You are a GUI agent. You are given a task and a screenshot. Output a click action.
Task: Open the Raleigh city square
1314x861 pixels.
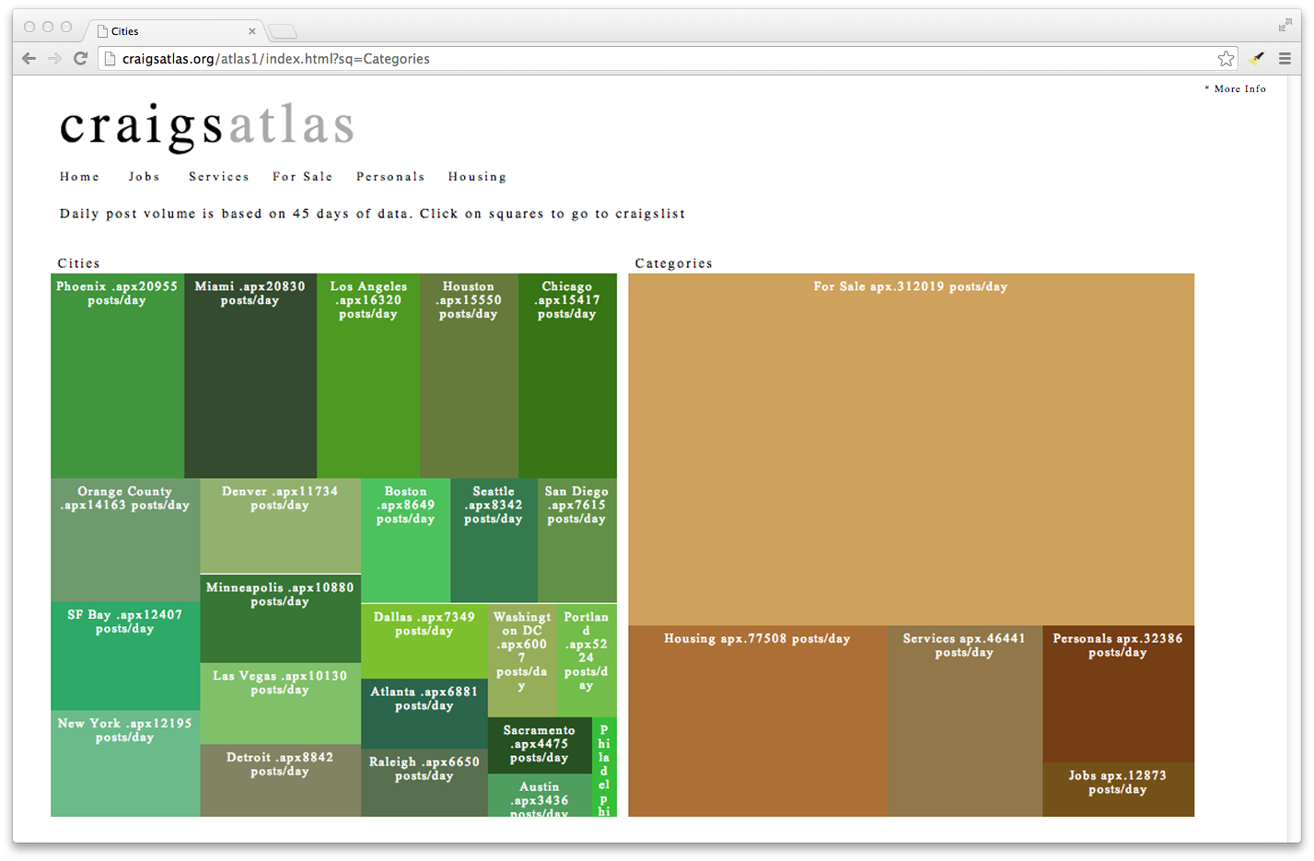[424, 783]
